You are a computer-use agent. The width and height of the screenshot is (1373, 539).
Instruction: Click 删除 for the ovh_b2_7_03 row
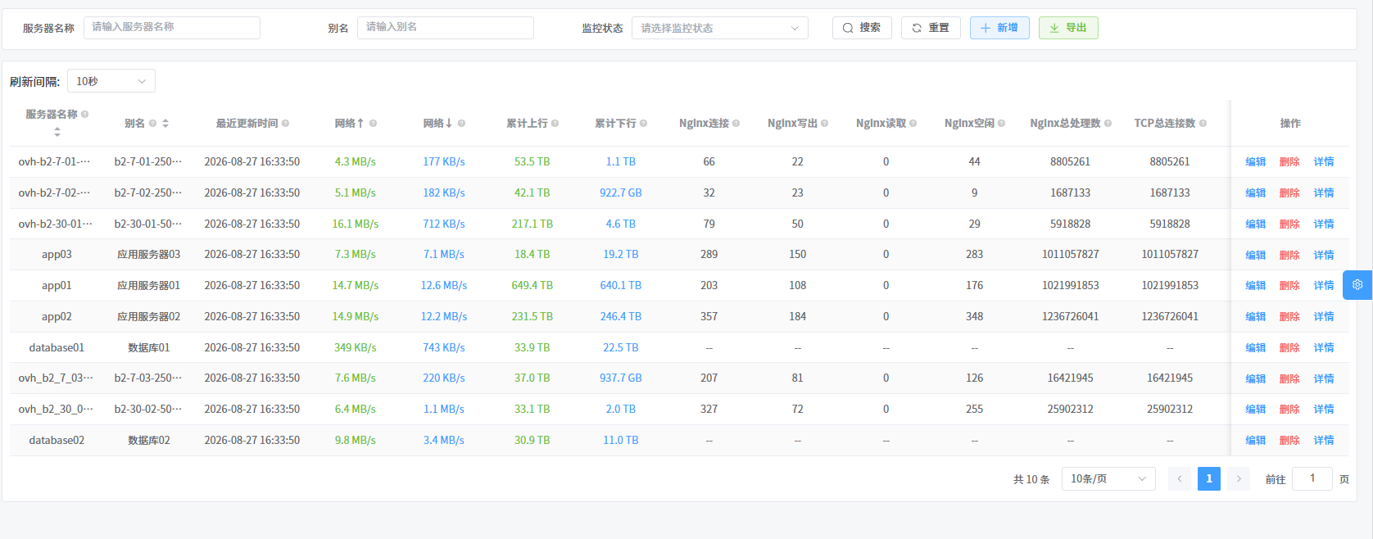(x=1289, y=378)
